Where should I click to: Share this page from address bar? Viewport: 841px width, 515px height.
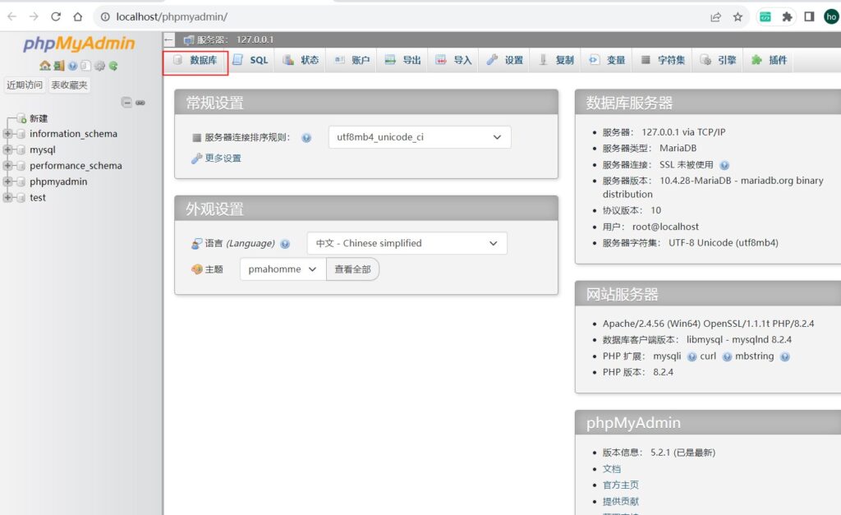click(x=715, y=17)
